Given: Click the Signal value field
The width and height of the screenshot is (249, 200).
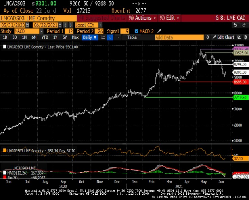Looking at the screenshot, I should pos(125,31).
